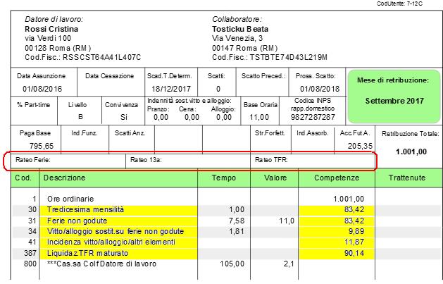Click the Codice INPS number 9827287287
This screenshot has height=284, width=443.
coord(318,117)
